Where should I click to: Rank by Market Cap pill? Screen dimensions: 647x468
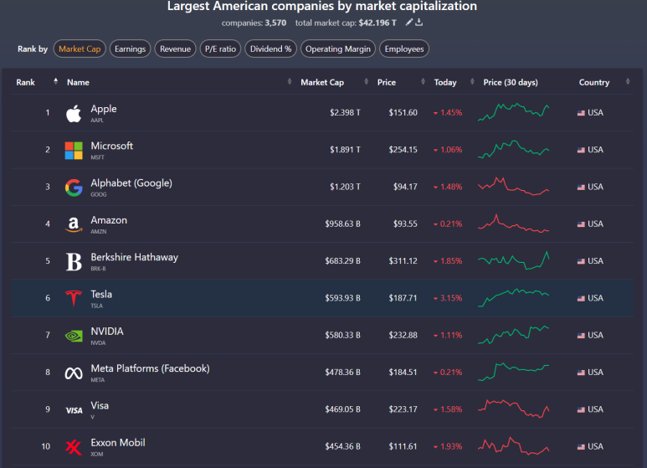tap(80, 49)
